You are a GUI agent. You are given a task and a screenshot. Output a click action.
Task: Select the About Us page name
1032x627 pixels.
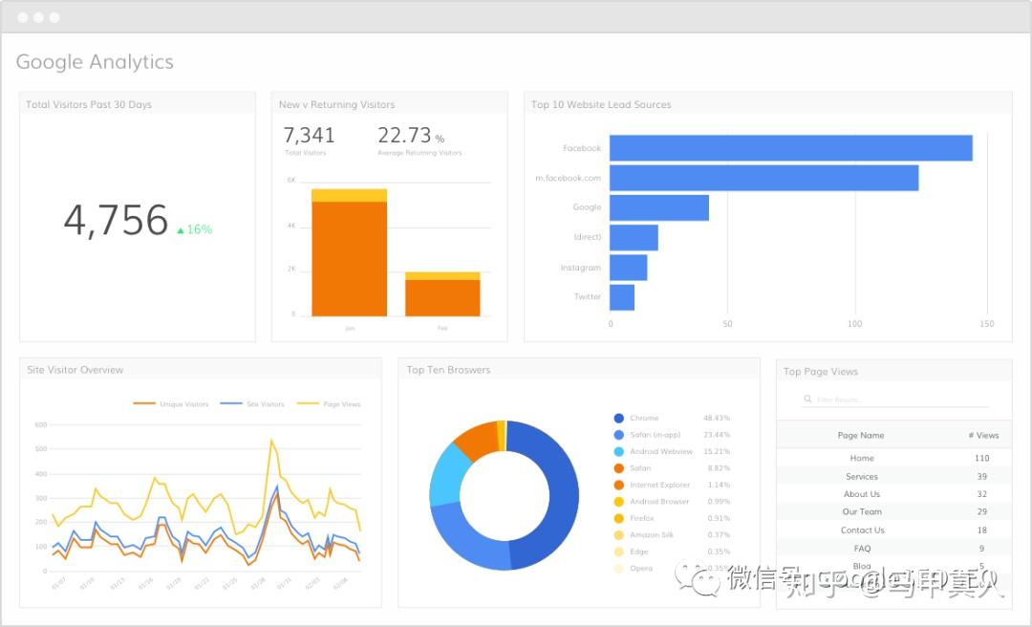pos(862,494)
